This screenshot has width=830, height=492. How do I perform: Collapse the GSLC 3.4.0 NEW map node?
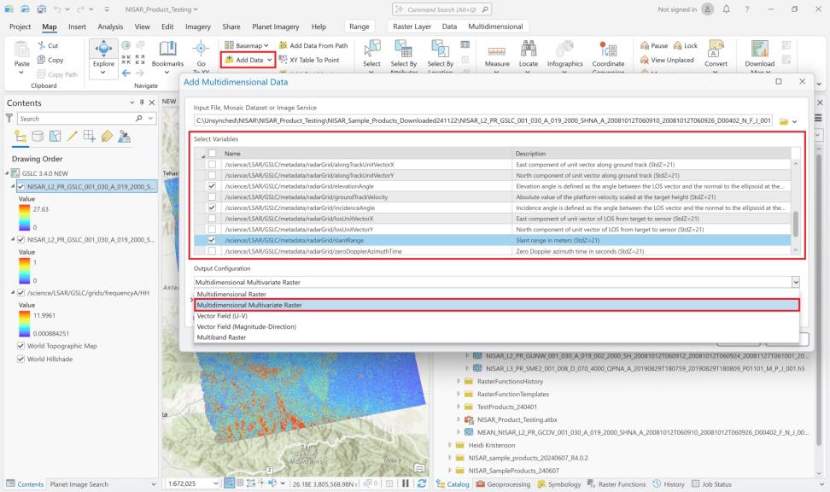7,173
